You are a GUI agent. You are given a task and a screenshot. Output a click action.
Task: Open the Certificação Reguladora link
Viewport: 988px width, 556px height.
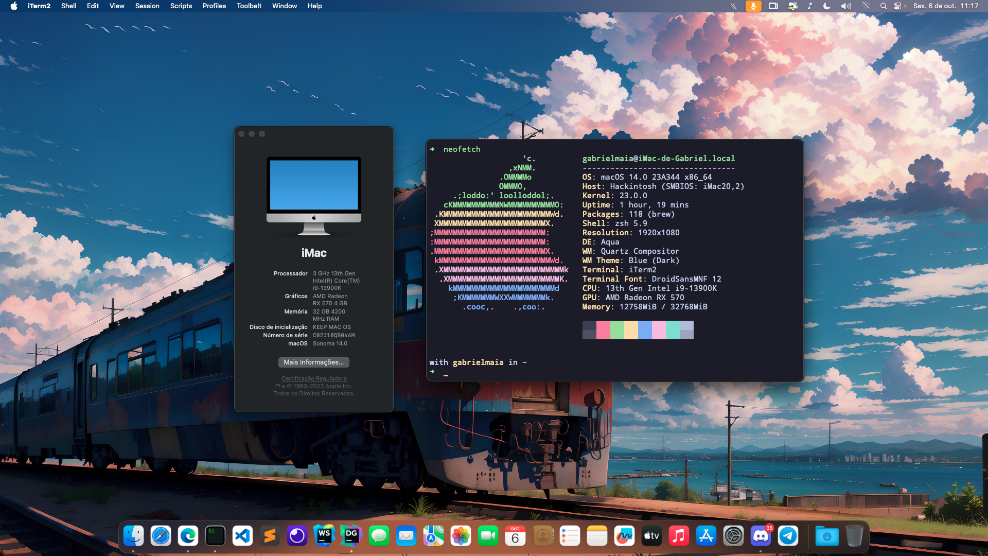[x=313, y=378]
